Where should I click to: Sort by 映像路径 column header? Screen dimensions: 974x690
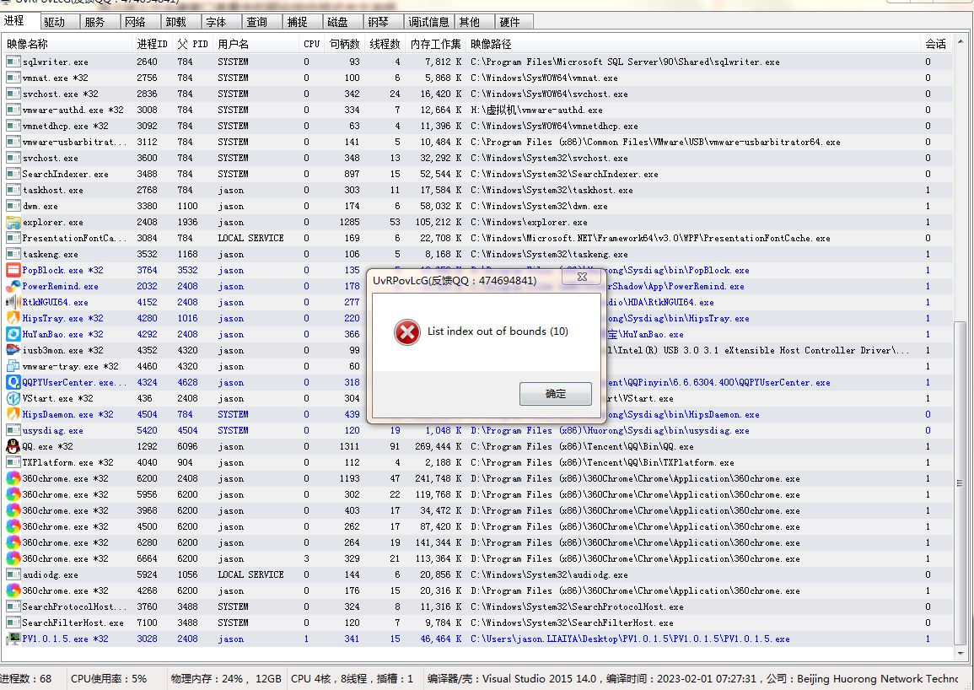(692, 44)
